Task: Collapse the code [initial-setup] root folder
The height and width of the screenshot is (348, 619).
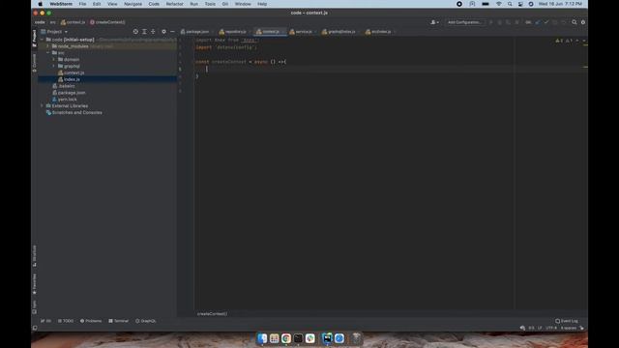Action: pos(42,40)
